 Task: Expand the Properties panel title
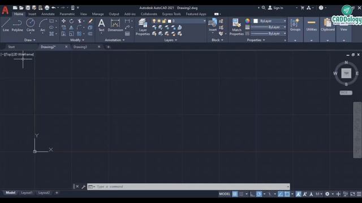pos(256,40)
